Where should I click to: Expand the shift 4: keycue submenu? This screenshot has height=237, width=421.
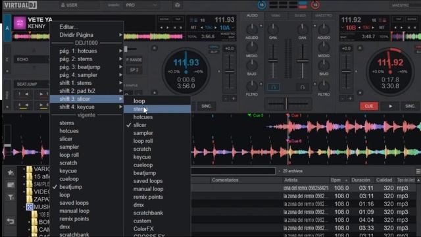pos(86,107)
